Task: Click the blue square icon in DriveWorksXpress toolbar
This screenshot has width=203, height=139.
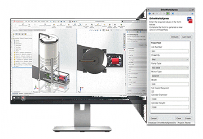Action: [173, 13]
